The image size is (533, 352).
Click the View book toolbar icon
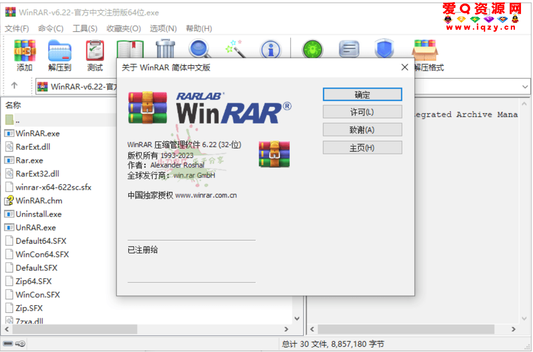130,49
